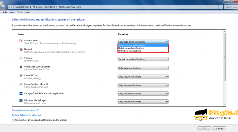Click the OK button
This screenshot has height=132, width=238.
point(204,128)
